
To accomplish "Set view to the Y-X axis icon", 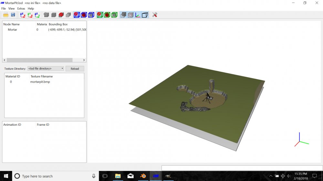I will 30,15.
